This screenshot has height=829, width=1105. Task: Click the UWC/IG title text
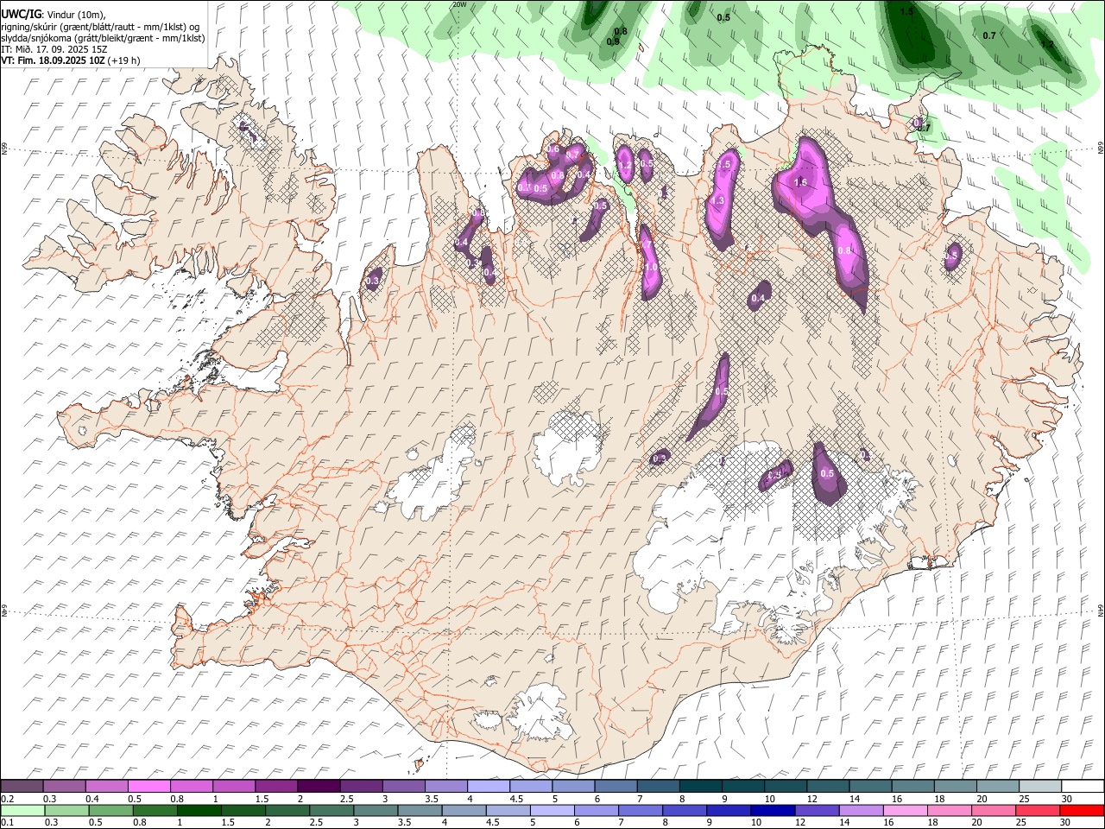21,14
